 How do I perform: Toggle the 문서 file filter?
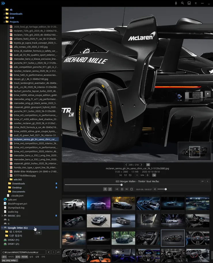[x=18, y=257]
